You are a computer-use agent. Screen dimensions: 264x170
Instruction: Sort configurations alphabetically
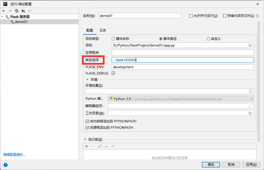pos(30,11)
